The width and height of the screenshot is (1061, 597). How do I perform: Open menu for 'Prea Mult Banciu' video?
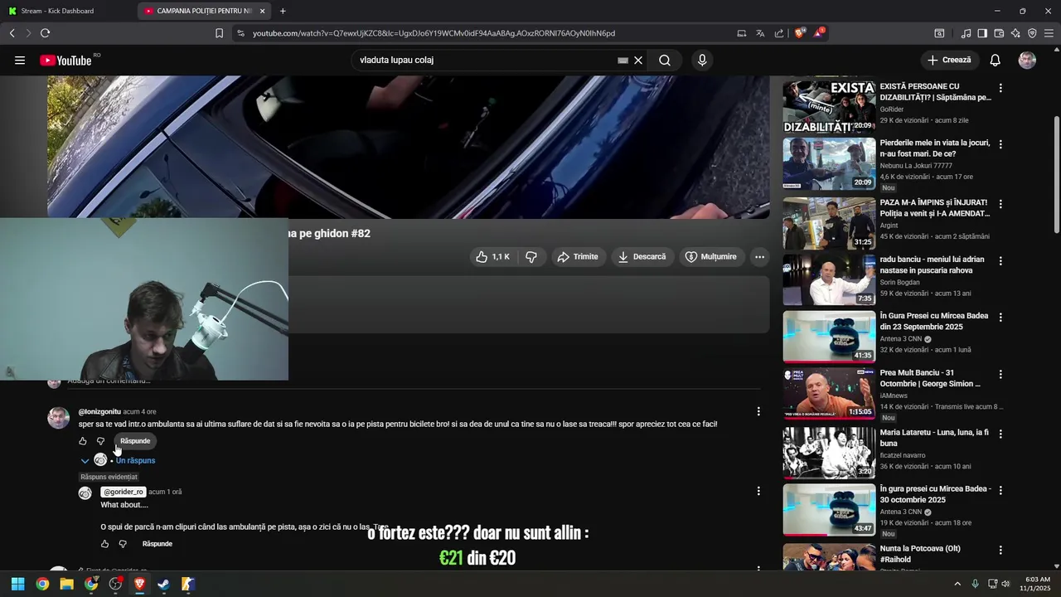(1000, 375)
